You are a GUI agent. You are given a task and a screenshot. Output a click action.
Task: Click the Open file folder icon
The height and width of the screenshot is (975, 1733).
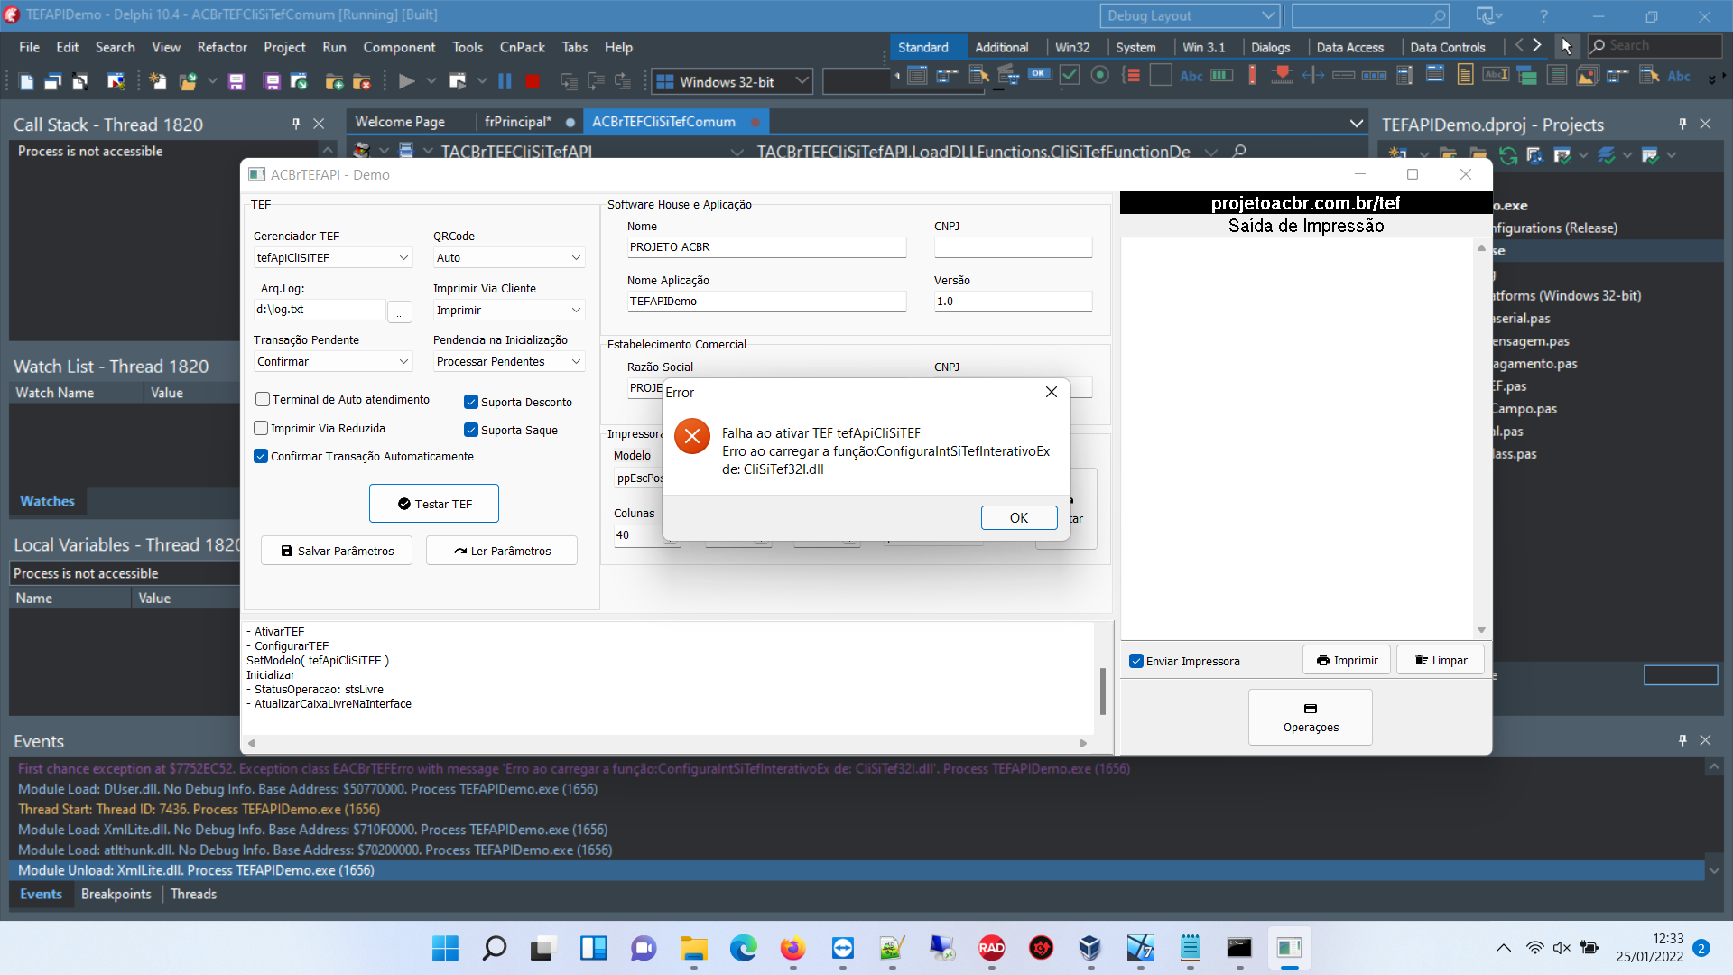click(x=188, y=81)
